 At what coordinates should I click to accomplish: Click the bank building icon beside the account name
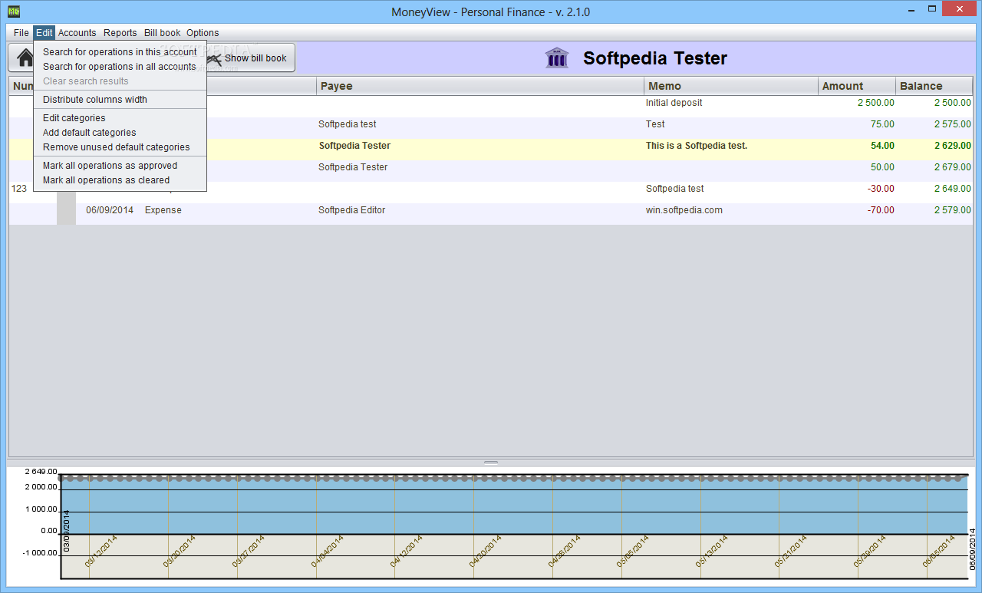[557, 58]
